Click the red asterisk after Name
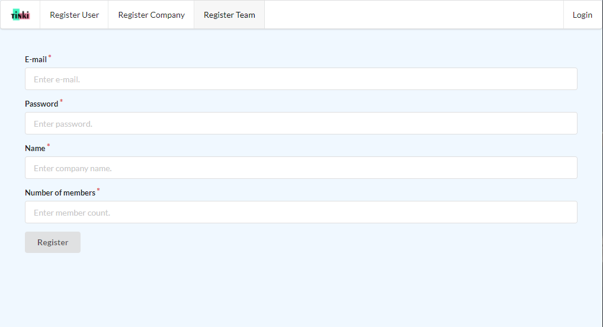This screenshot has width=603, height=327. tap(49, 146)
